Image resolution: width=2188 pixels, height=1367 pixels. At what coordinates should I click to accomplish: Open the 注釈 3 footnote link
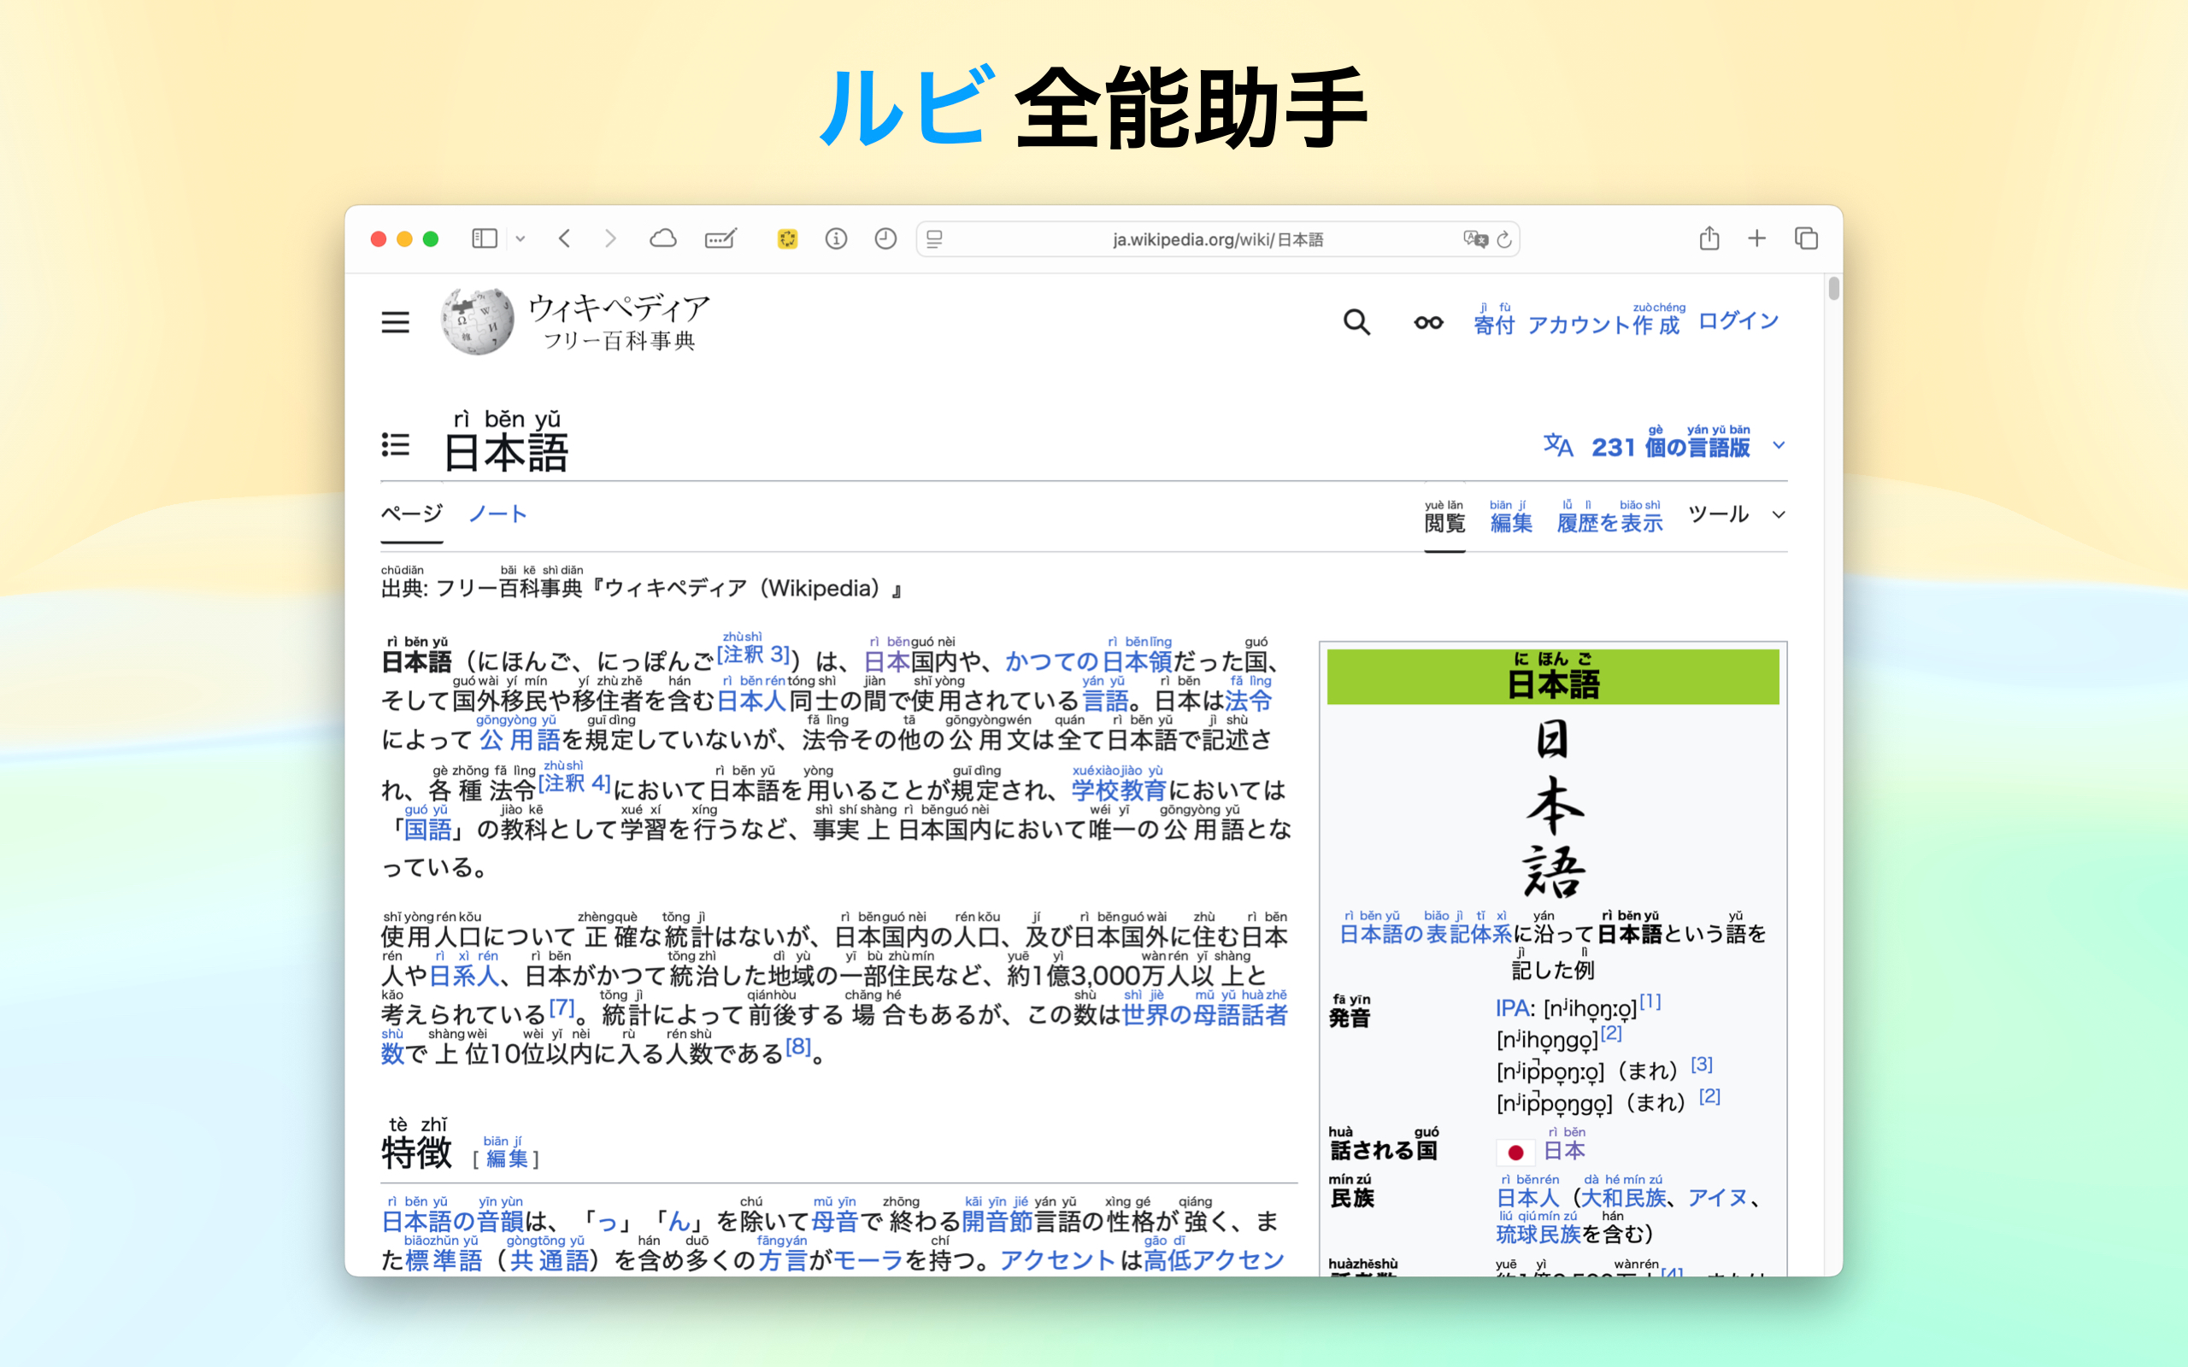[x=754, y=654]
